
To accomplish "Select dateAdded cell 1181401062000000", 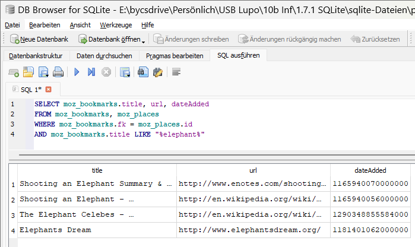I will pos(370,230).
